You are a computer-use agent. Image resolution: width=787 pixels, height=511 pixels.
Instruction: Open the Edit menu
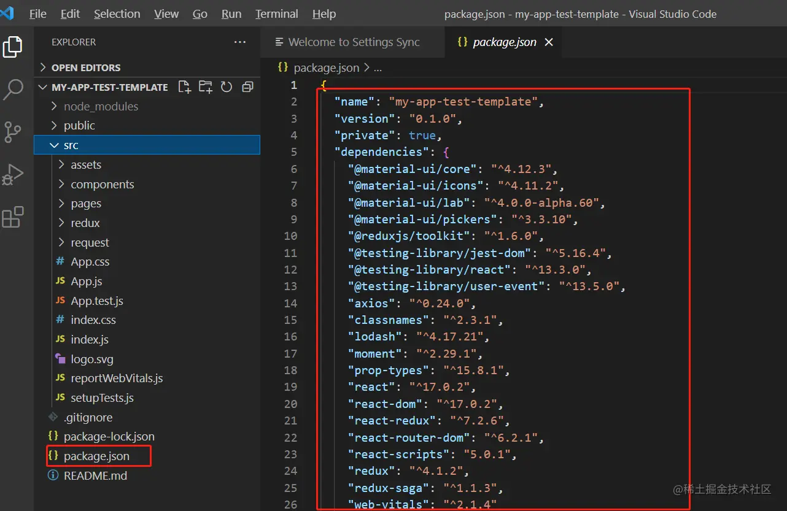71,13
